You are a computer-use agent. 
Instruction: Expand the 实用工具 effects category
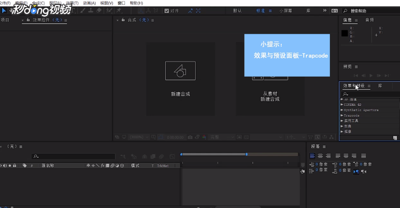[x=342, y=121]
